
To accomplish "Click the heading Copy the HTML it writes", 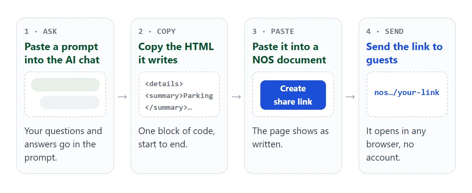I will tap(176, 53).
